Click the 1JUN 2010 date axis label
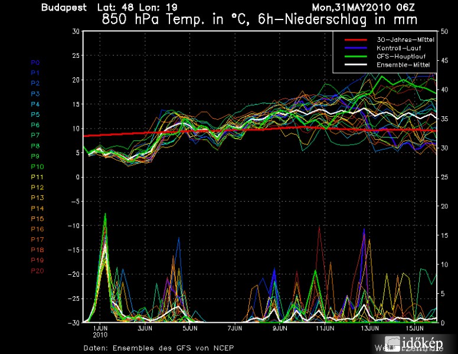 coord(100,331)
